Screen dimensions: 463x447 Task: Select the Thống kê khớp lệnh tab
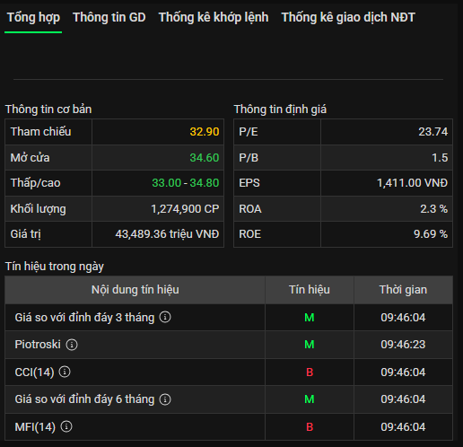[214, 17]
